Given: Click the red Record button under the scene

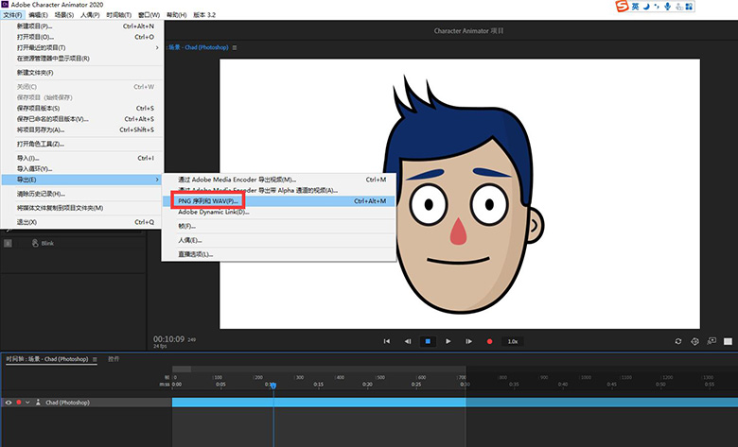Looking at the screenshot, I should 489,341.
